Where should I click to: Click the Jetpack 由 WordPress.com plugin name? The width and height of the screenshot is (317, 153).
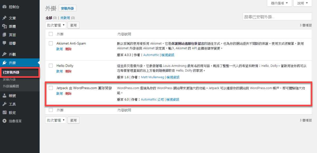[84, 88]
